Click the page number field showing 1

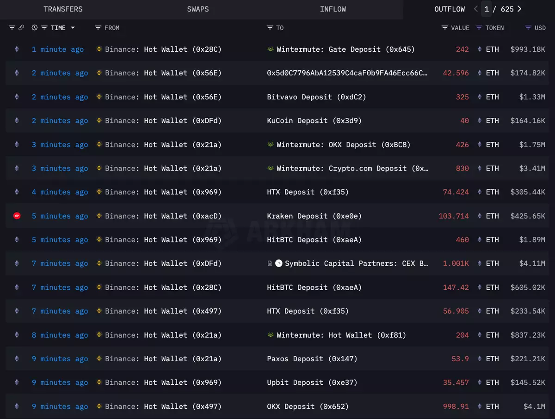click(487, 9)
